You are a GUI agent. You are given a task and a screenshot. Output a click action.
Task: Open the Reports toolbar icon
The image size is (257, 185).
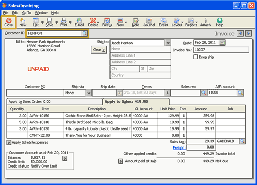tap(191, 22)
